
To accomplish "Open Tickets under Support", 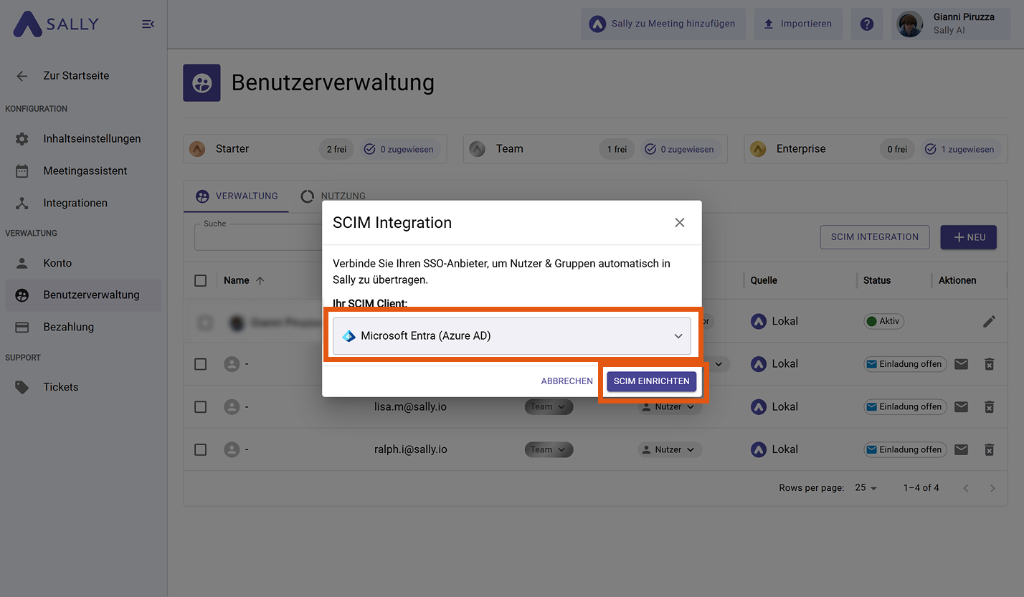I will coord(60,387).
